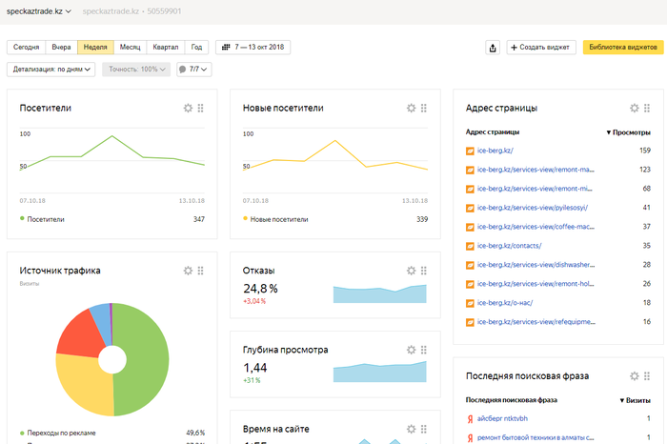Open Отказы widget settings gear
This screenshot has width=667, height=444.
coord(411,271)
